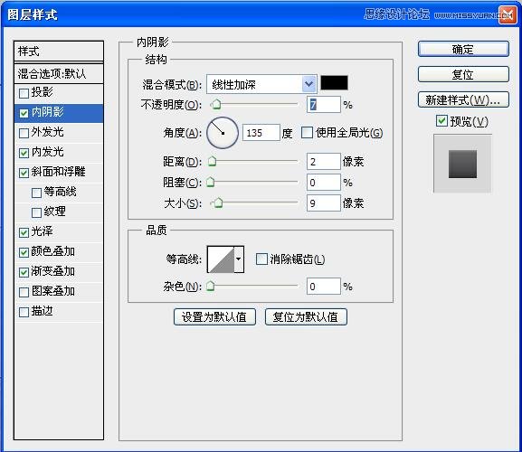This screenshot has height=452, width=522.
Task: Click the 角度 135 degree input field
Action: tap(261, 133)
